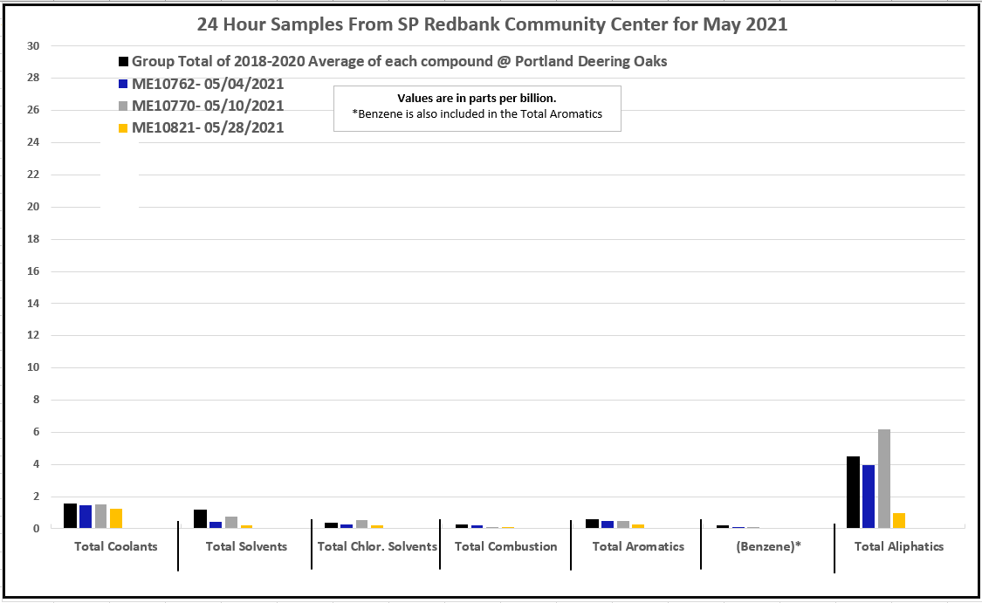The image size is (982, 603).
Task: Click the yellow bar in Total Aliphatics
Action: coord(899,520)
